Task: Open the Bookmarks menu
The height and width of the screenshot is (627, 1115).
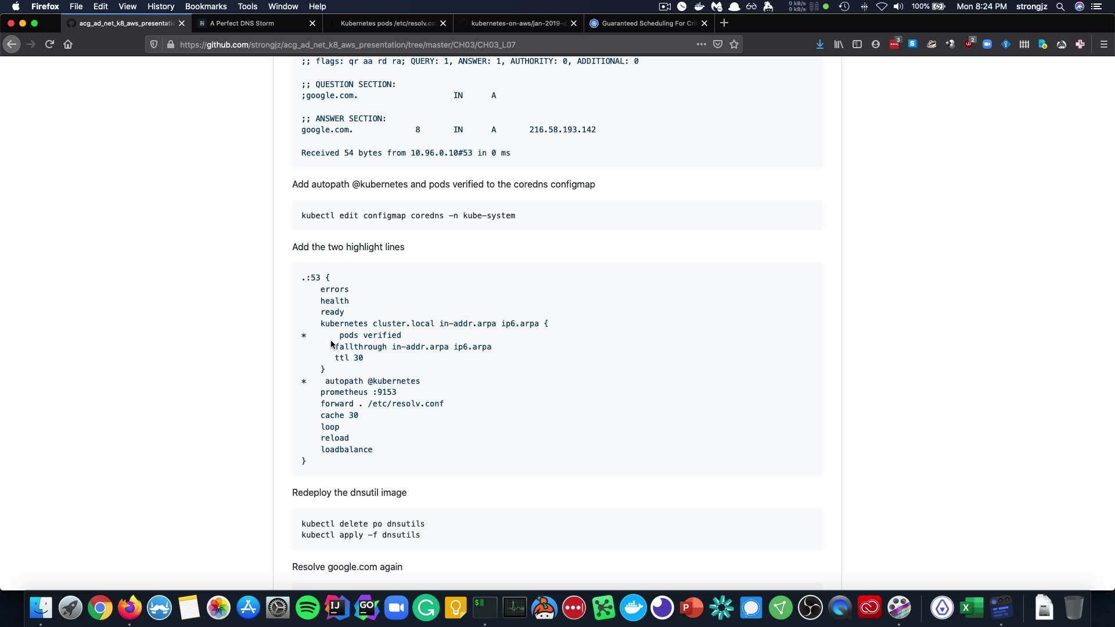Action: point(206,6)
